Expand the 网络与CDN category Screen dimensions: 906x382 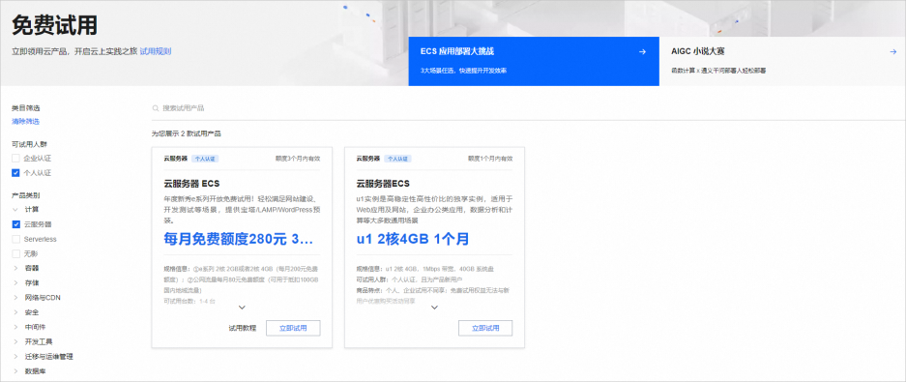15,298
